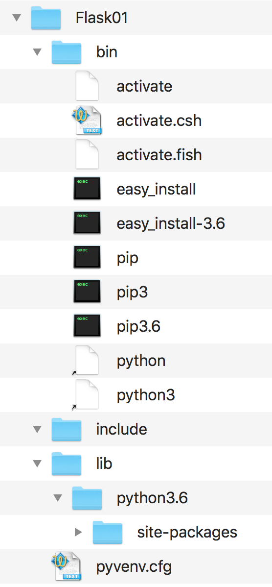Click the site-packages folder icon
This screenshot has width=272, height=587.
107,532
